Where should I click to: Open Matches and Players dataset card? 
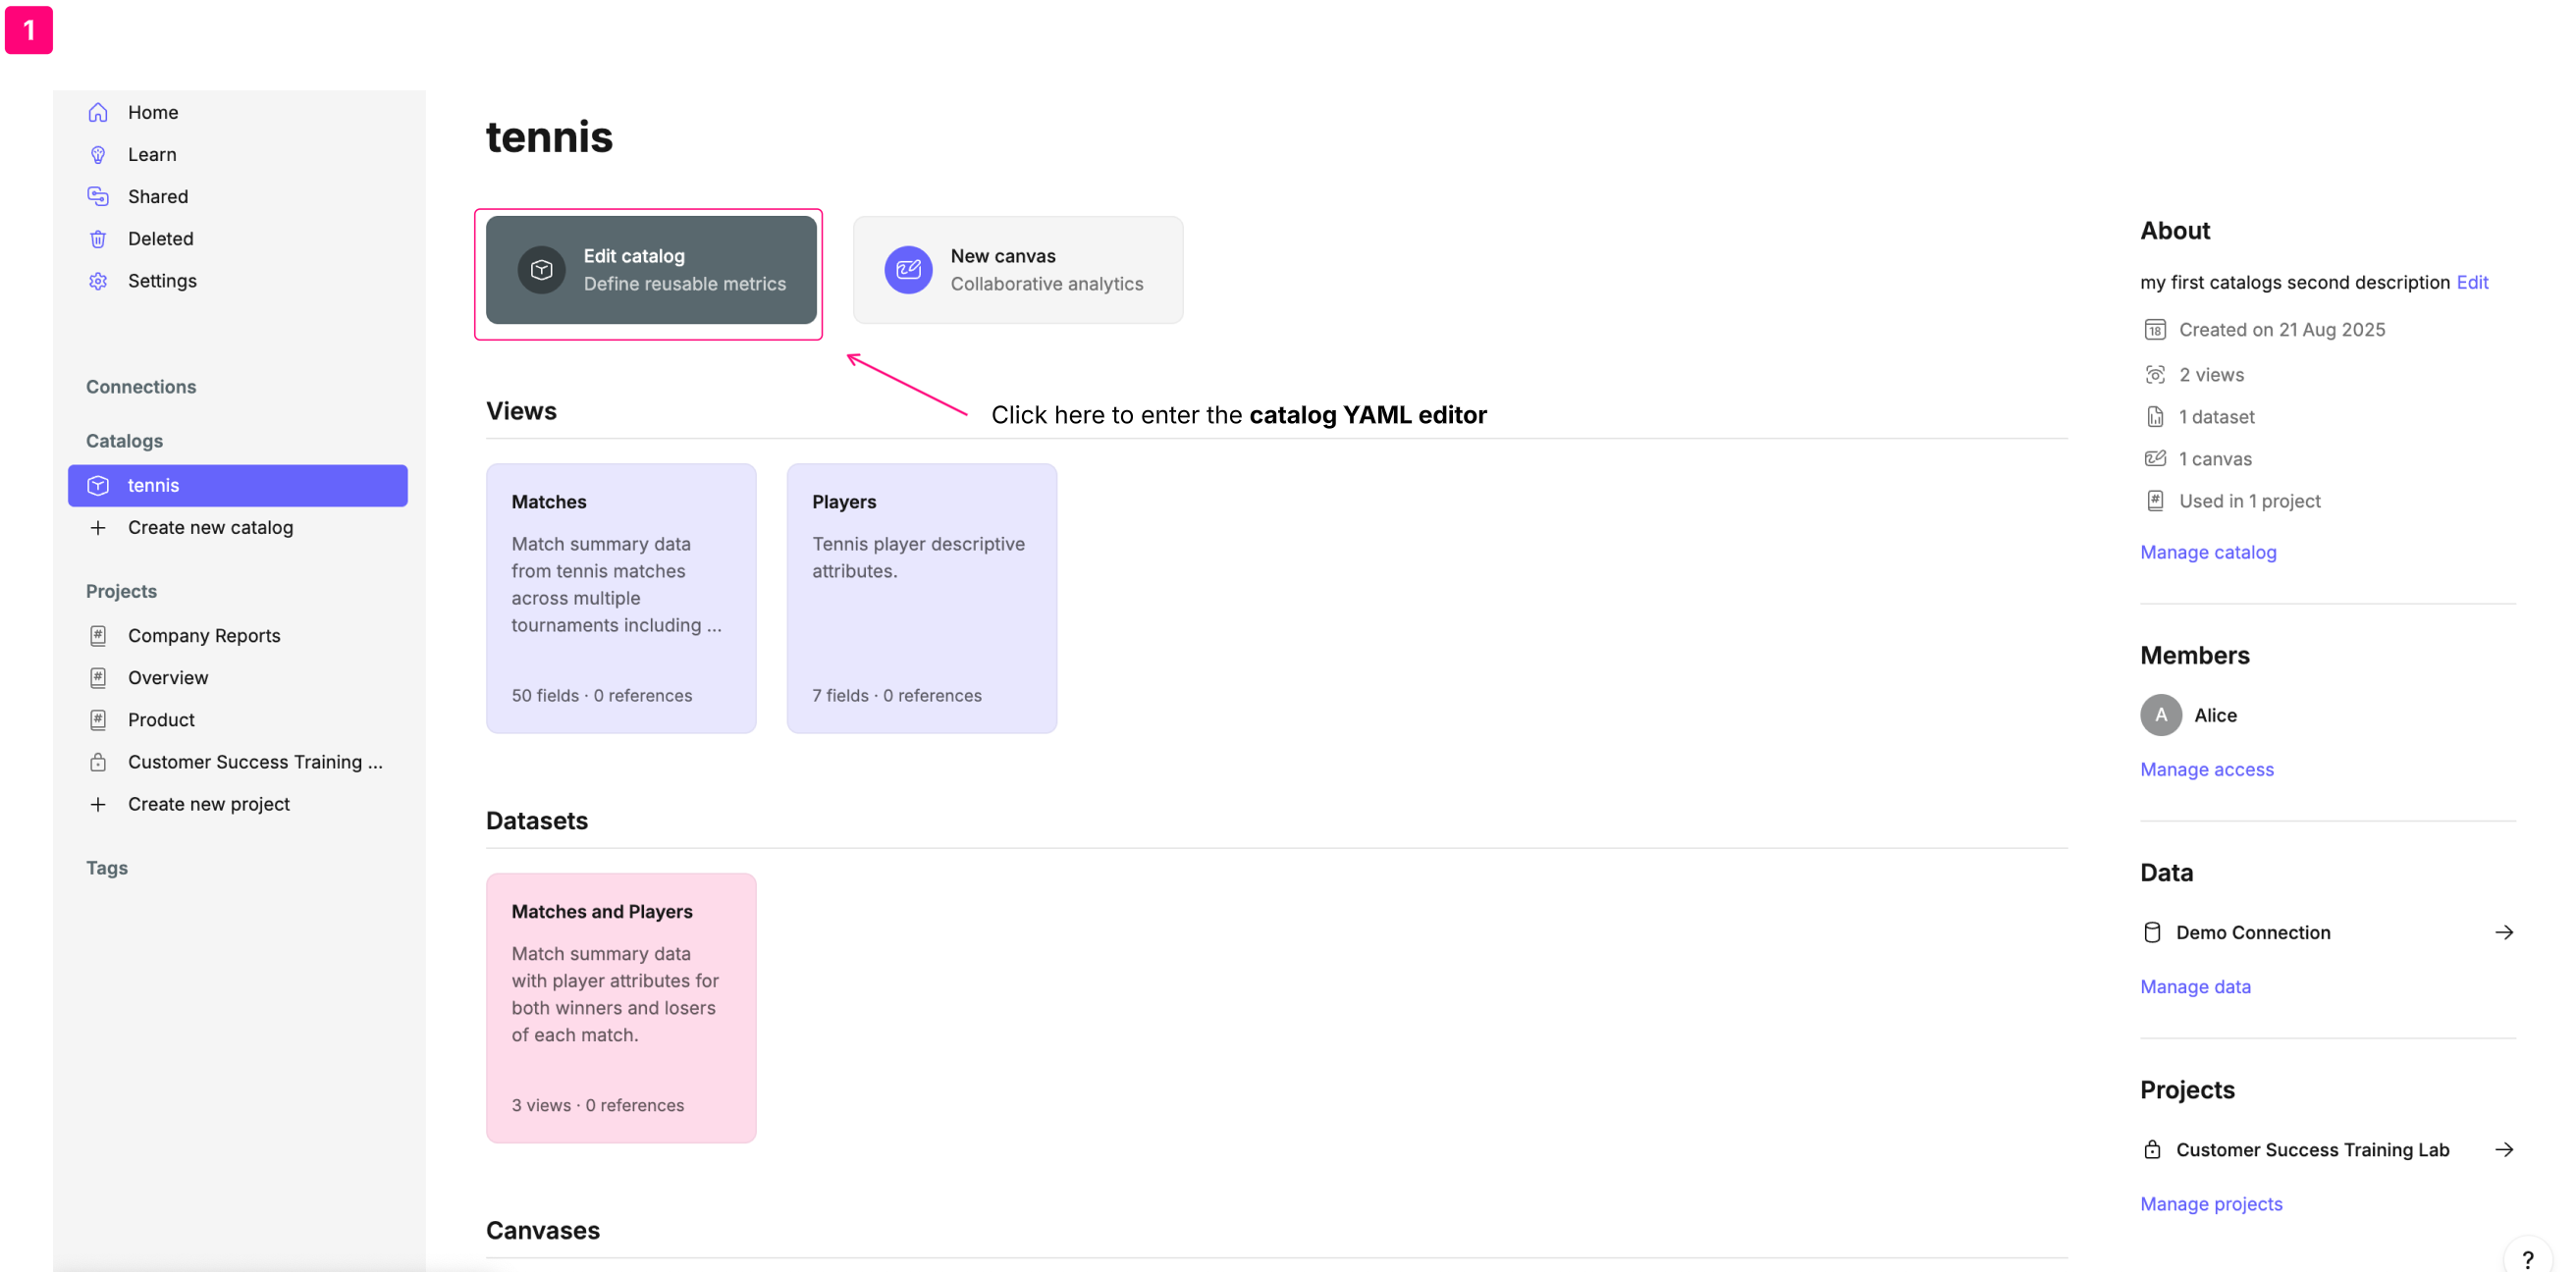pos(620,1007)
